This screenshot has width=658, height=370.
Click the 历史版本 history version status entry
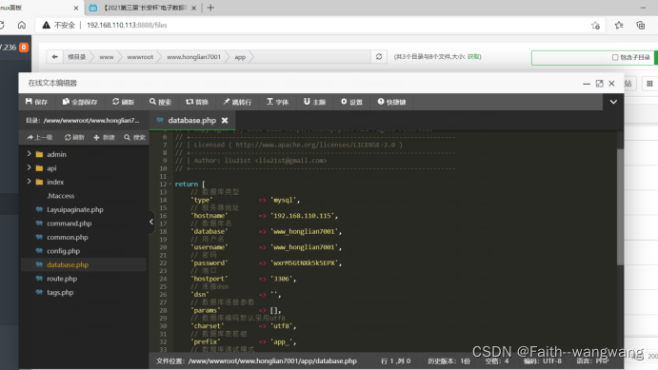click(x=449, y=360)
